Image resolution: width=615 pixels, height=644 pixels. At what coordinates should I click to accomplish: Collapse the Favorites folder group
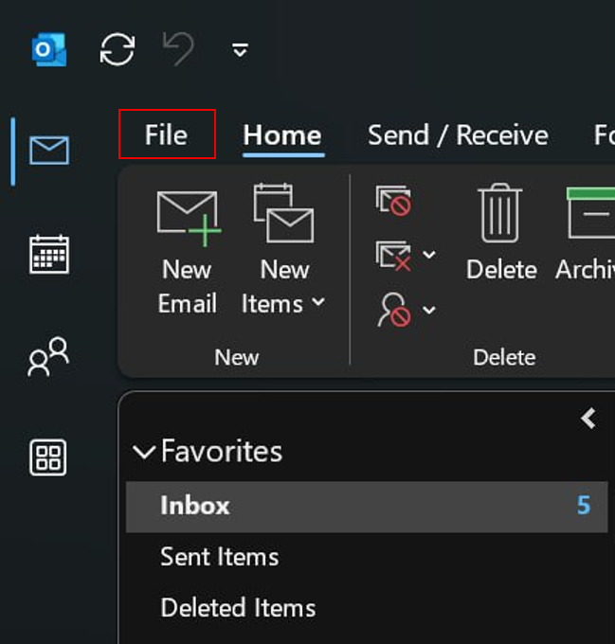tap(144, 452)
